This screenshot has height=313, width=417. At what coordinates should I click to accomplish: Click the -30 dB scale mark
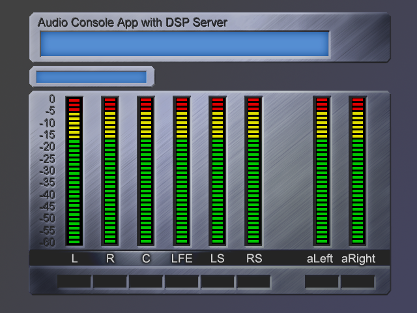tap(48, 171)
